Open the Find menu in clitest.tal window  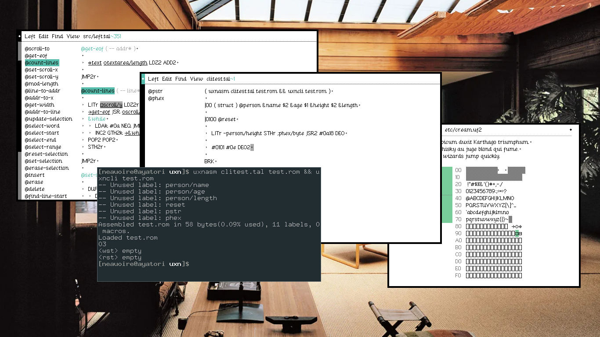tap(181, 79)
